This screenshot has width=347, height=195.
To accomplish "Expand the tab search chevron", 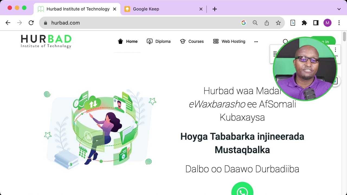I will [339, 9].
